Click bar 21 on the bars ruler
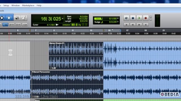Image resolution: width=181 pixels, height=101 pixels. point(163,30)
